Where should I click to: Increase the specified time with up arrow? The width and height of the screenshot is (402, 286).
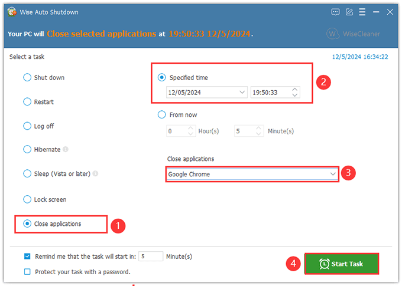[295, 90]
